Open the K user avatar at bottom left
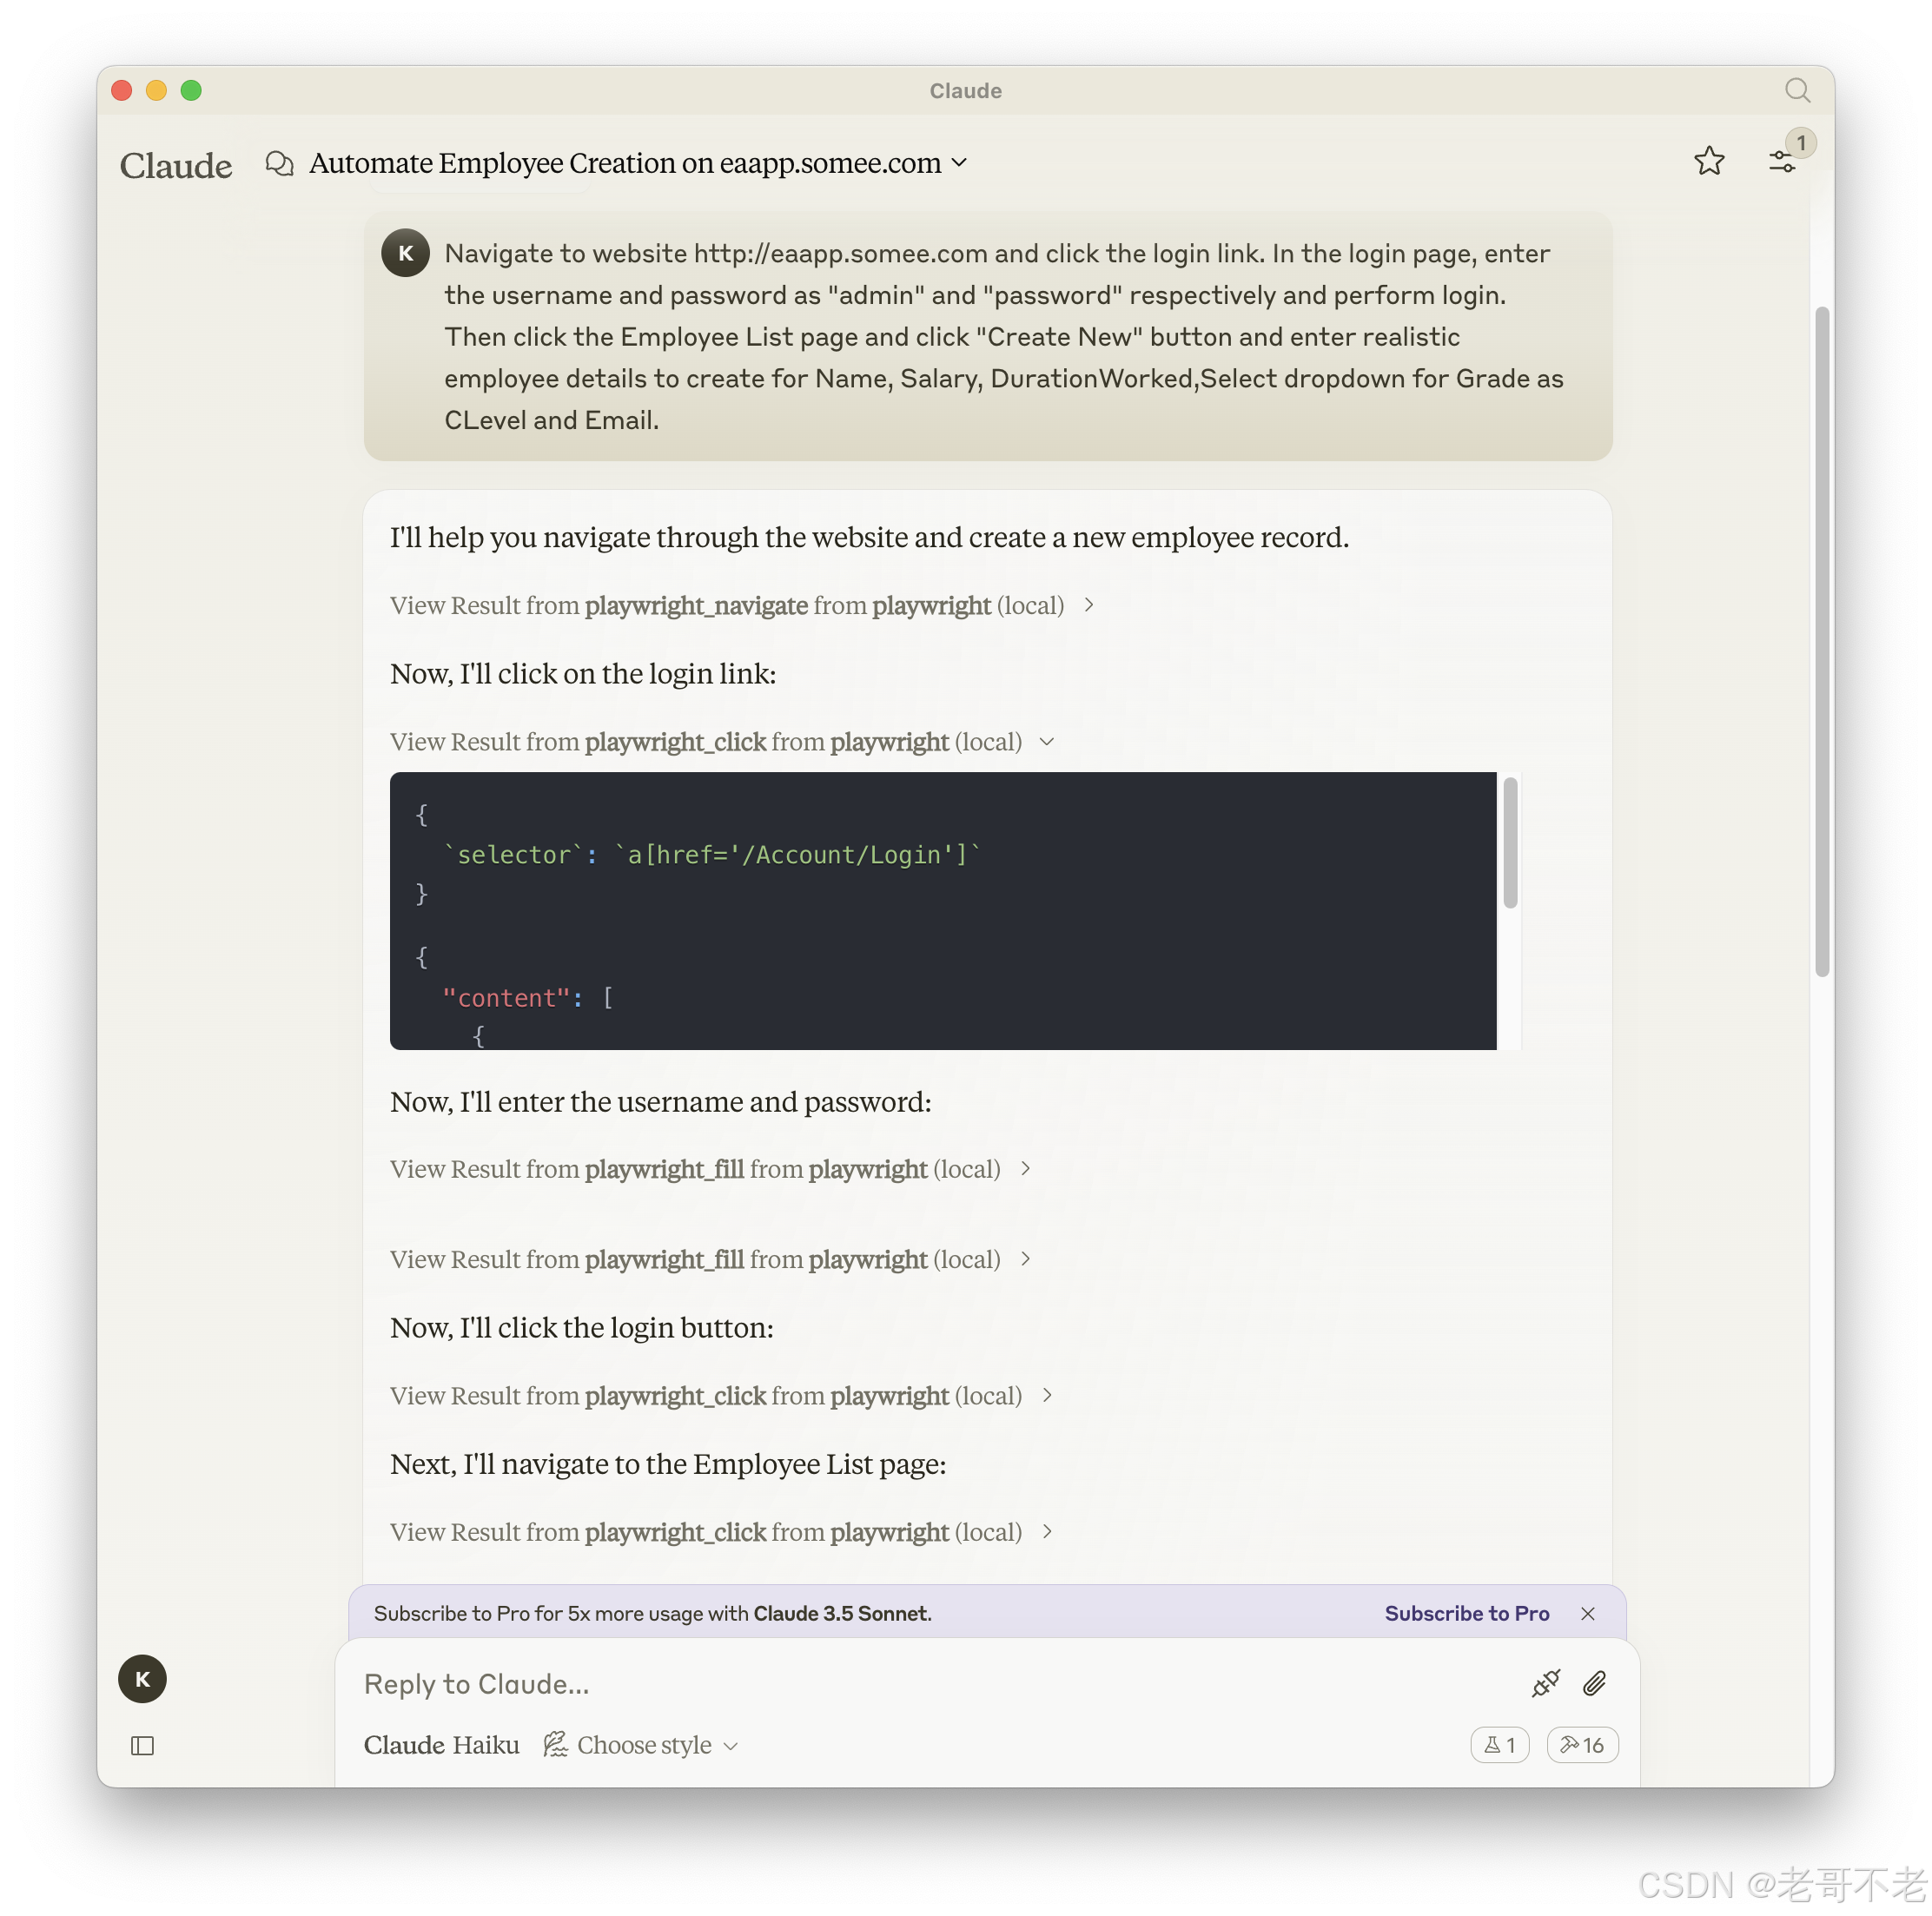This screenshot has width=1932, height=1916. (x=142, y=1679)
